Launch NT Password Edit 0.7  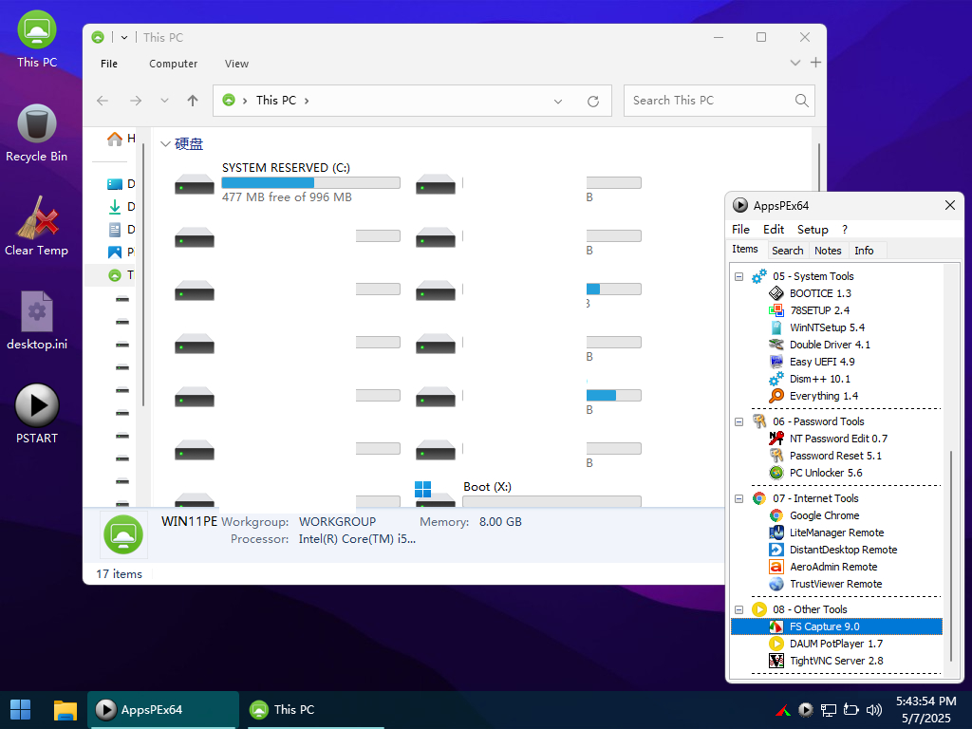point(838,439)
